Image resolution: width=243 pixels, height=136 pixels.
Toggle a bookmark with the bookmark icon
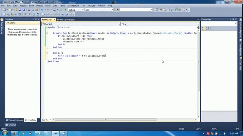[43, 14]
